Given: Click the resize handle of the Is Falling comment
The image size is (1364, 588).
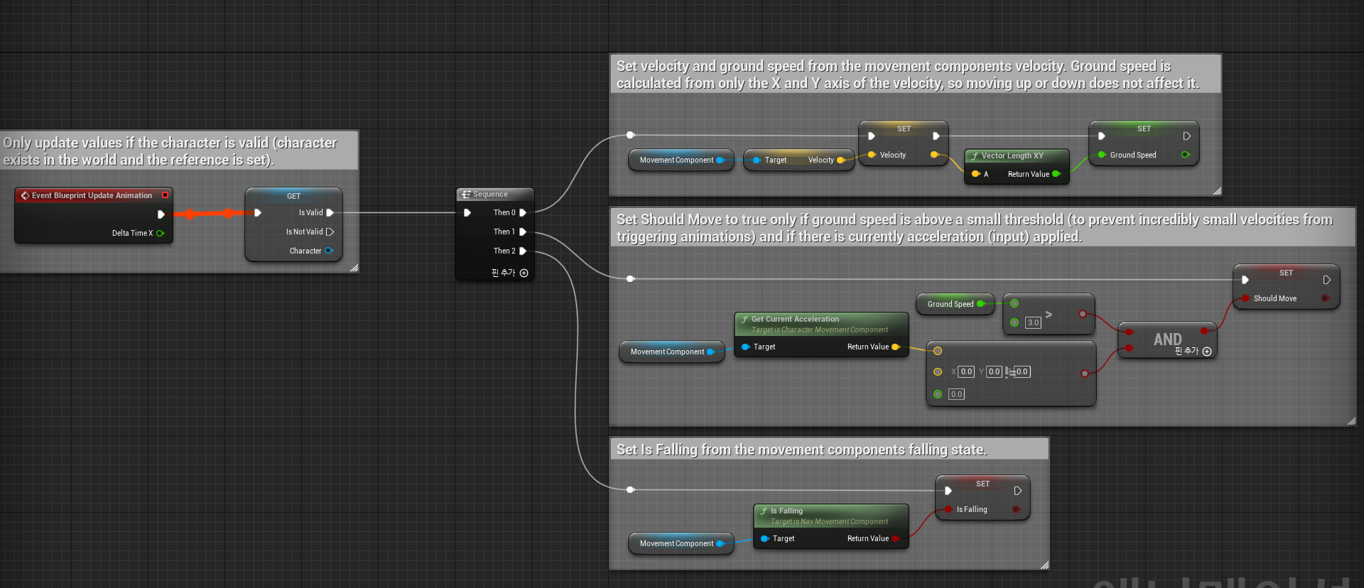Looking at the screenshot, I should pyautogui.click(x=1044, y=565).
